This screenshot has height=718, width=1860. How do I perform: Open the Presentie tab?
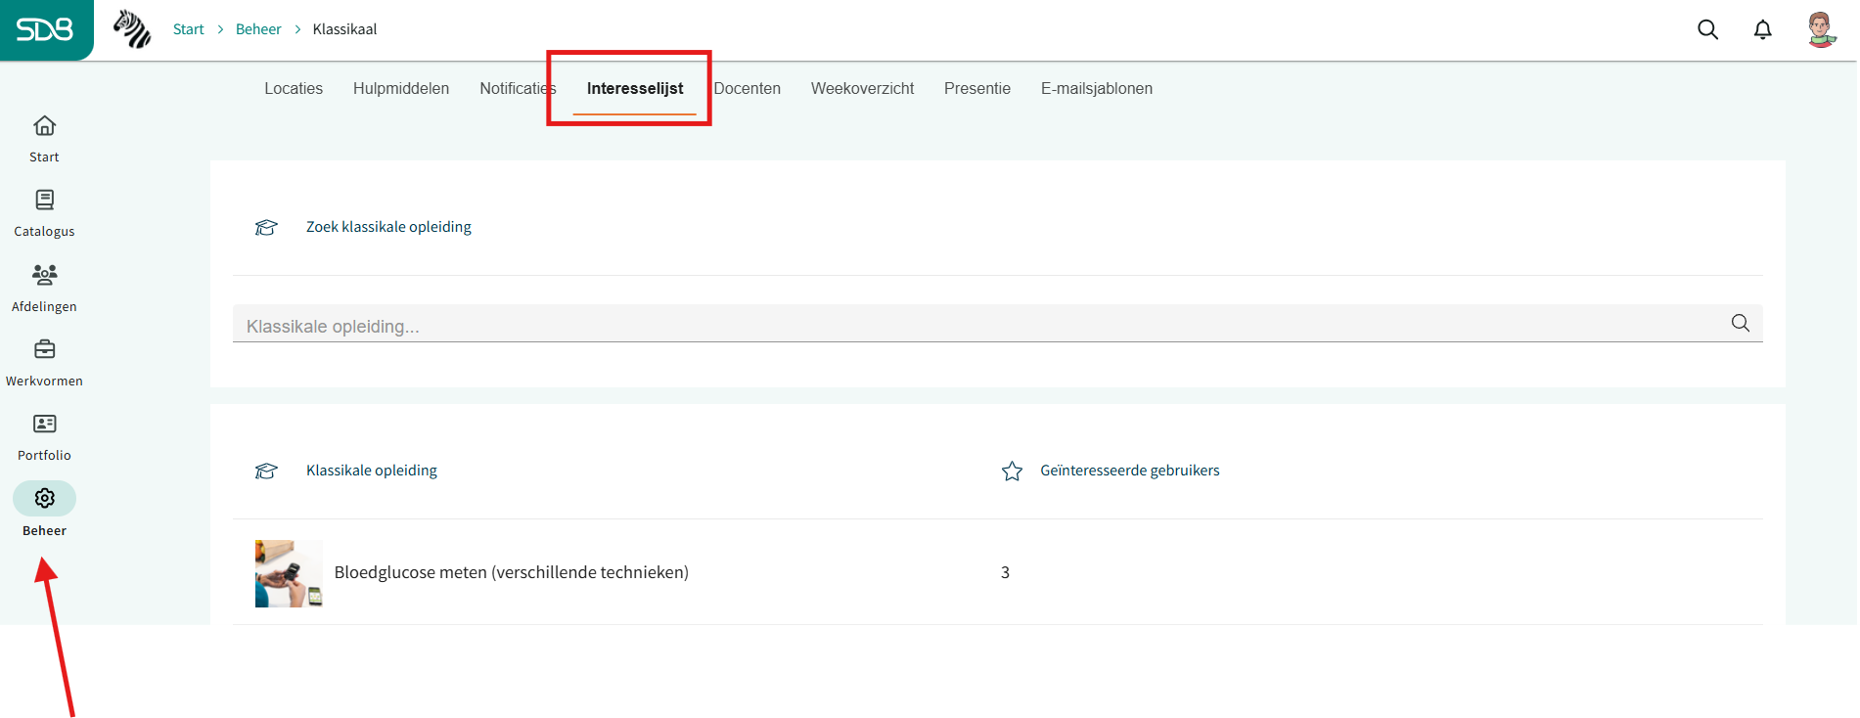[x=977, y=88]
